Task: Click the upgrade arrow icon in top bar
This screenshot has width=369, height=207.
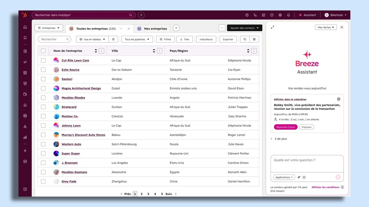Action: [247, 15]
